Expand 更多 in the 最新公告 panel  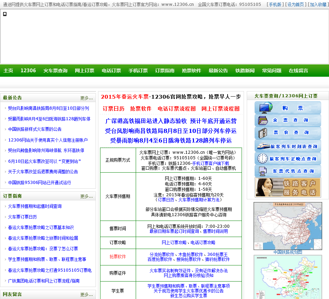(86, 98)
